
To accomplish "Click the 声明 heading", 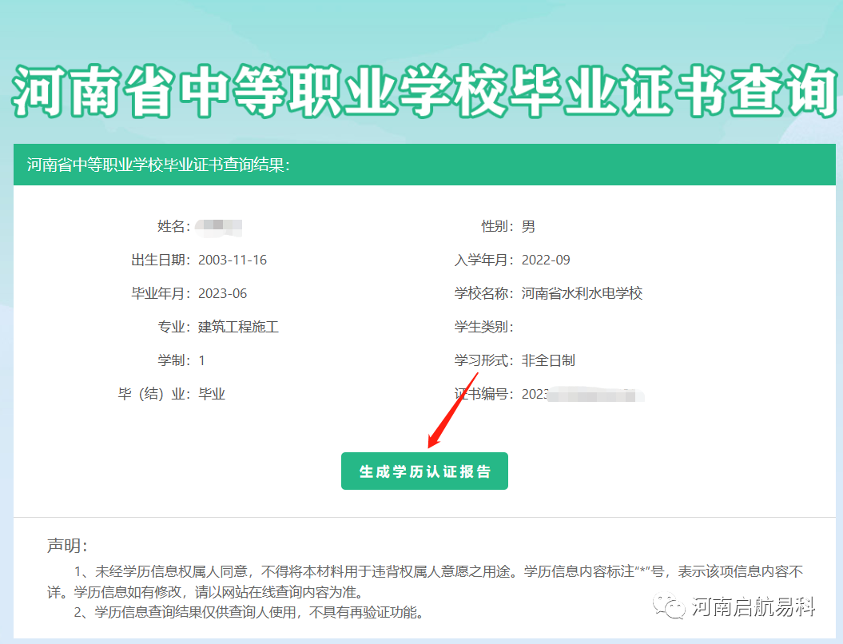I will pos(66,546).
